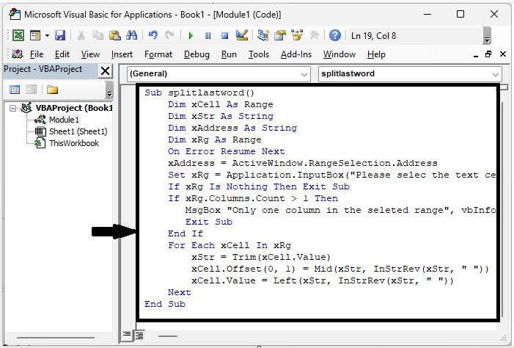This screenshot has width=514, height=348.
Task: Save the workbook with the floppy icon
Action: pos(59,35)
